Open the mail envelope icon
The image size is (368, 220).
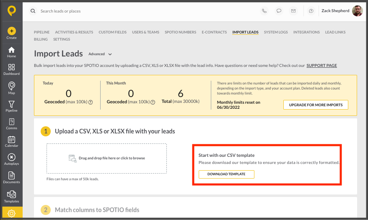(293, 11)
